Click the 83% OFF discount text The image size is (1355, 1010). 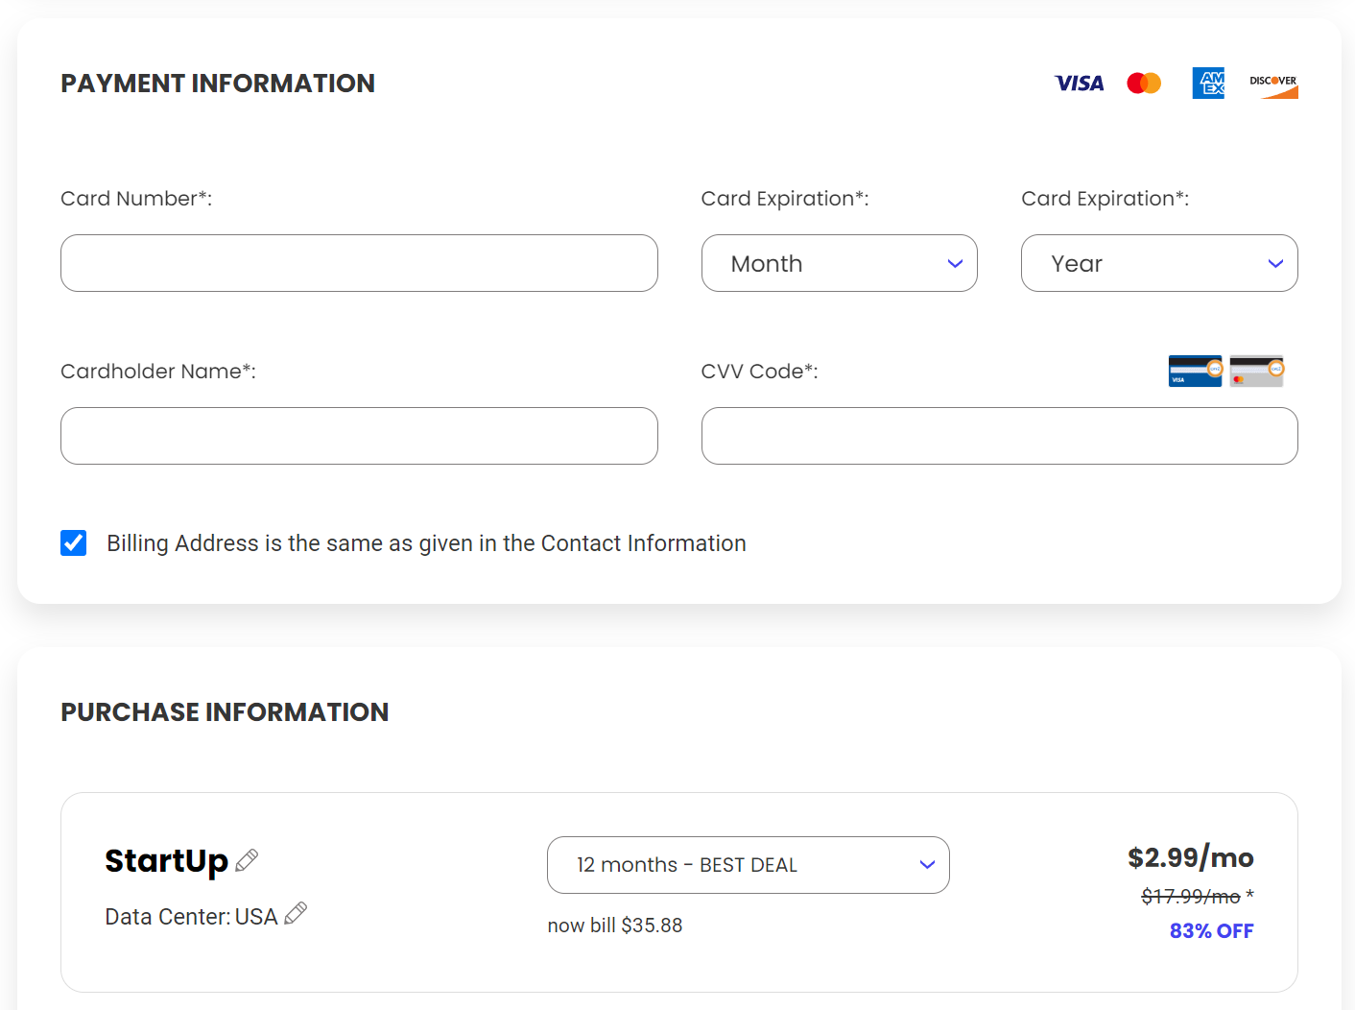tap(1211, 931)
